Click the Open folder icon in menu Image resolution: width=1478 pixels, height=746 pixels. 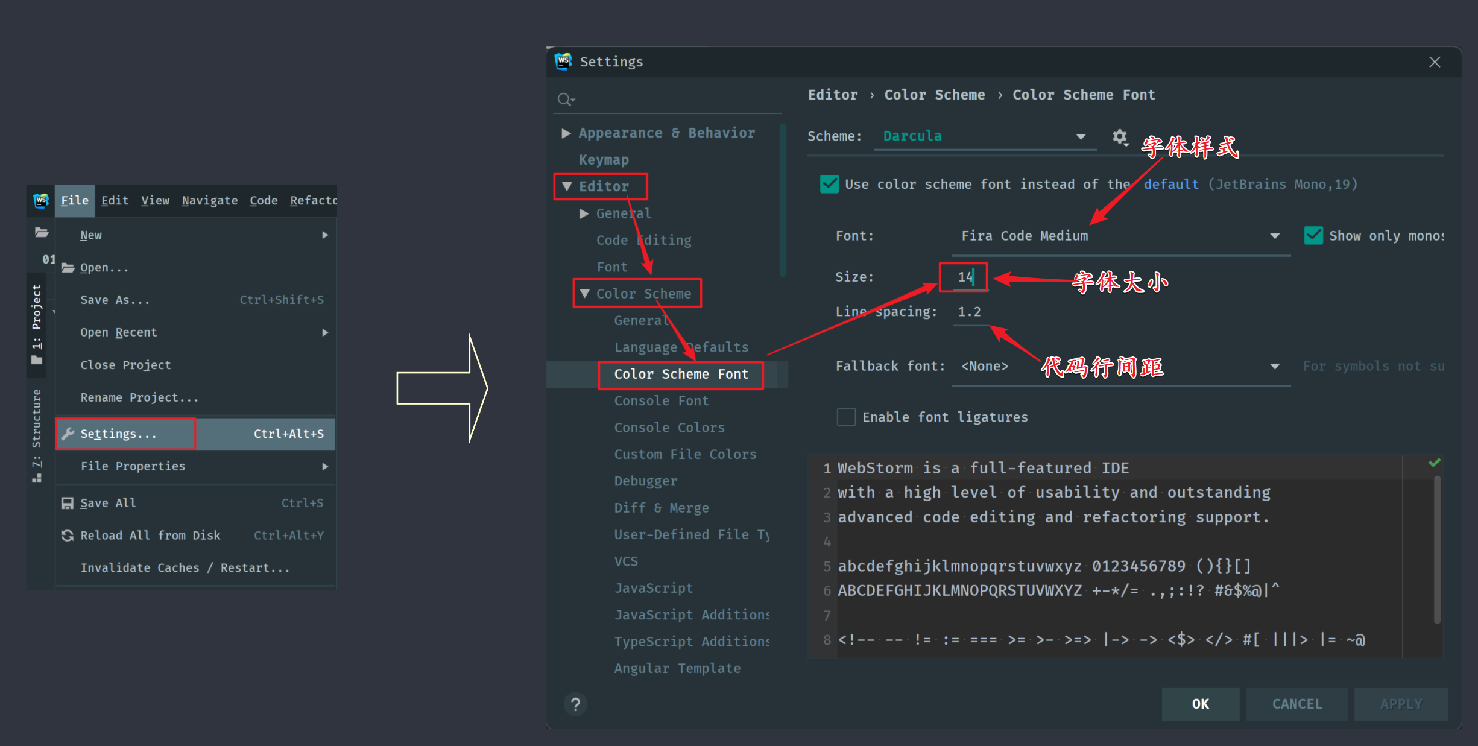68,268
